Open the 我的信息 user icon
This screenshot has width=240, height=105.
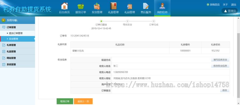click(x=162, y=6)
